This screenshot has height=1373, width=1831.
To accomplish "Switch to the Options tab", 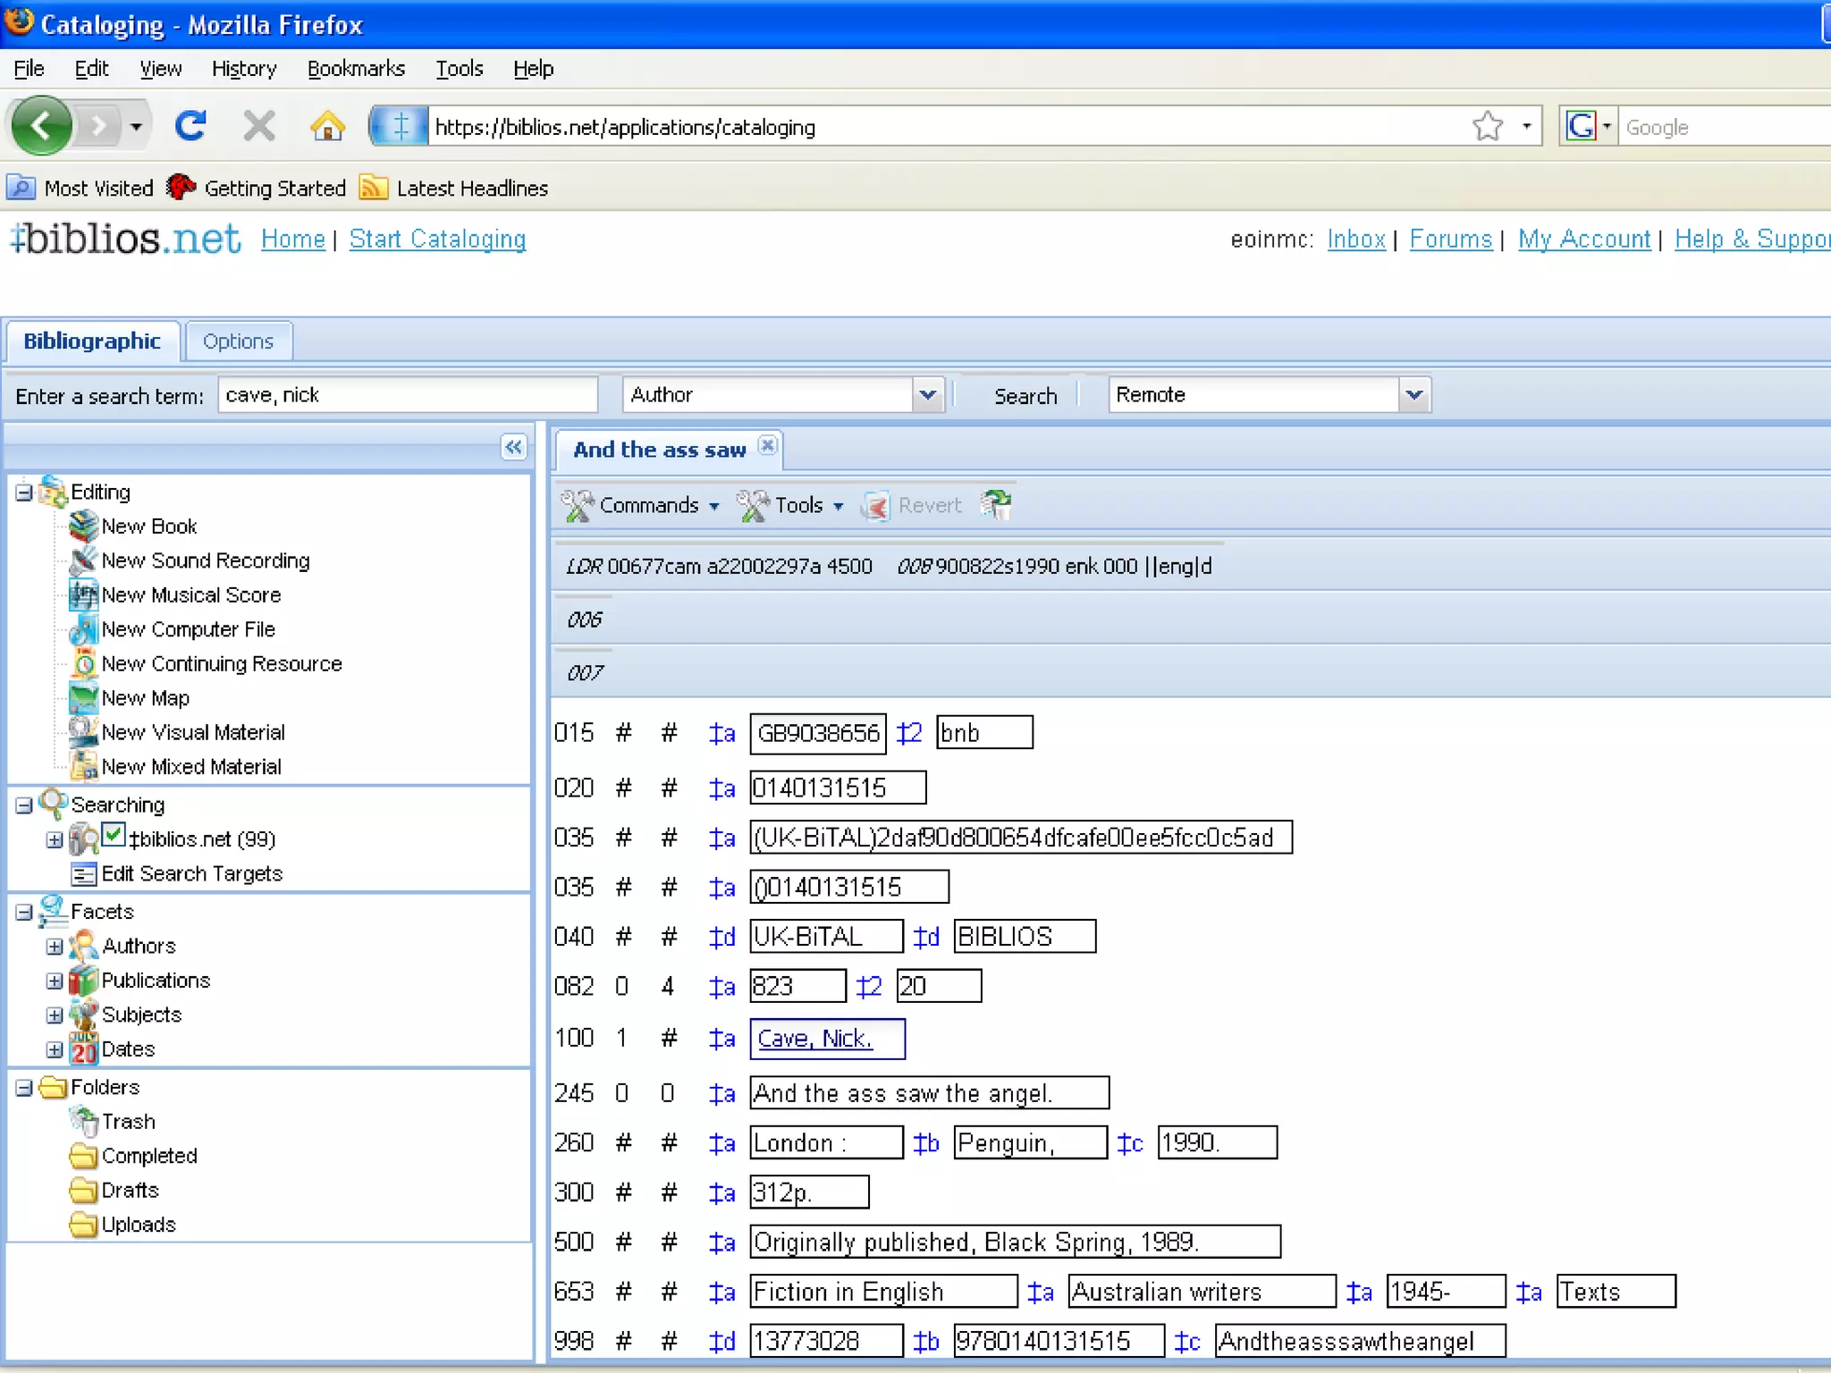I will [x=238, y=341].
